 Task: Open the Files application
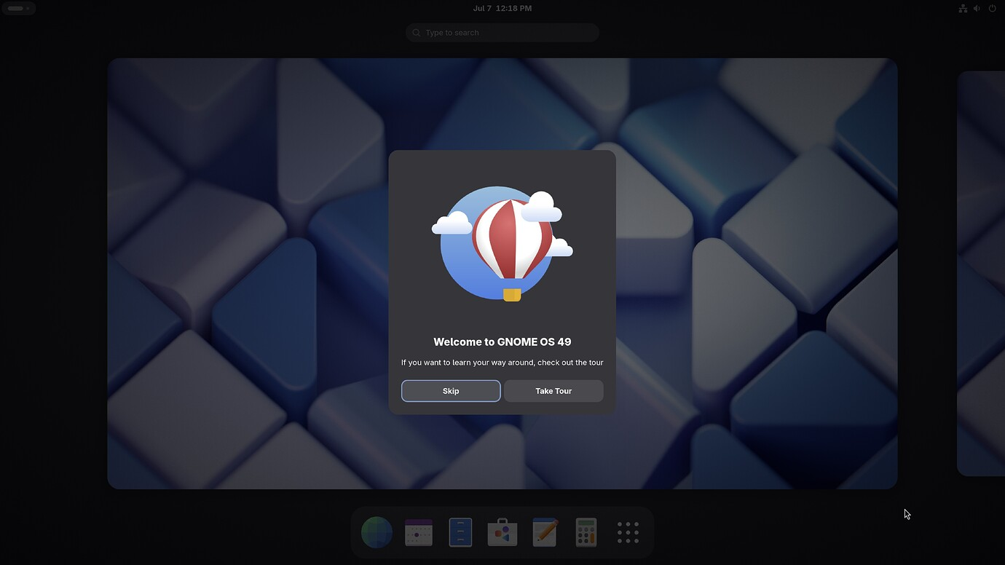coord(460,532)
